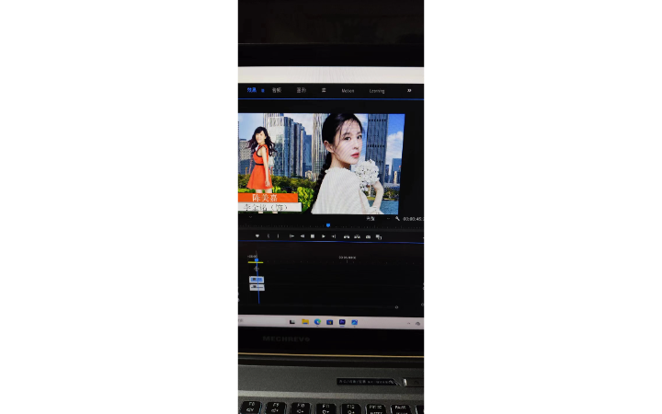Add a marker in the program monitor

click(x=257, y=236)
